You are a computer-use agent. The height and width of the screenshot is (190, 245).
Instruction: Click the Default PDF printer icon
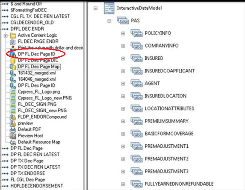13,129
